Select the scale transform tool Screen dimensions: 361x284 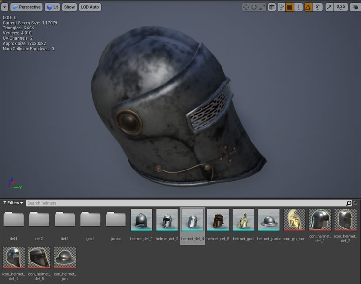click(262, 7)
